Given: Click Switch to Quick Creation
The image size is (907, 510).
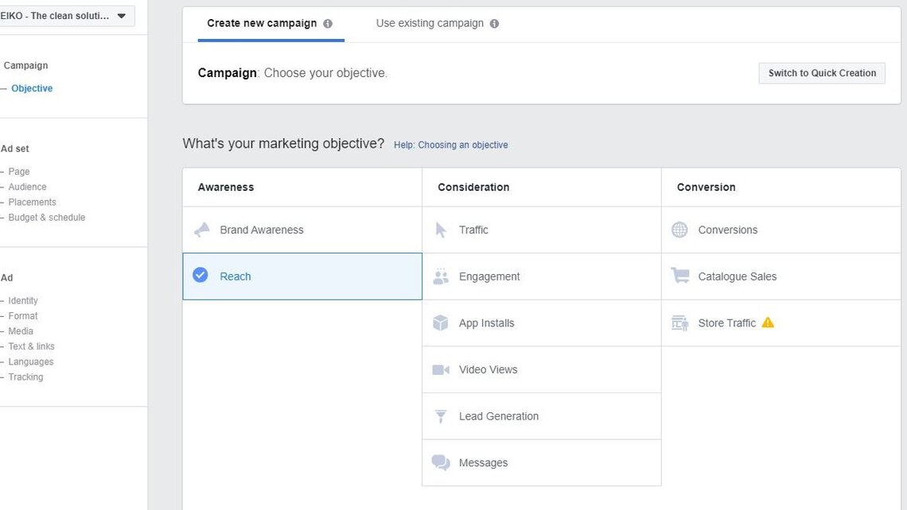Looking at the screenshot, I should click(x=821, y=72).
